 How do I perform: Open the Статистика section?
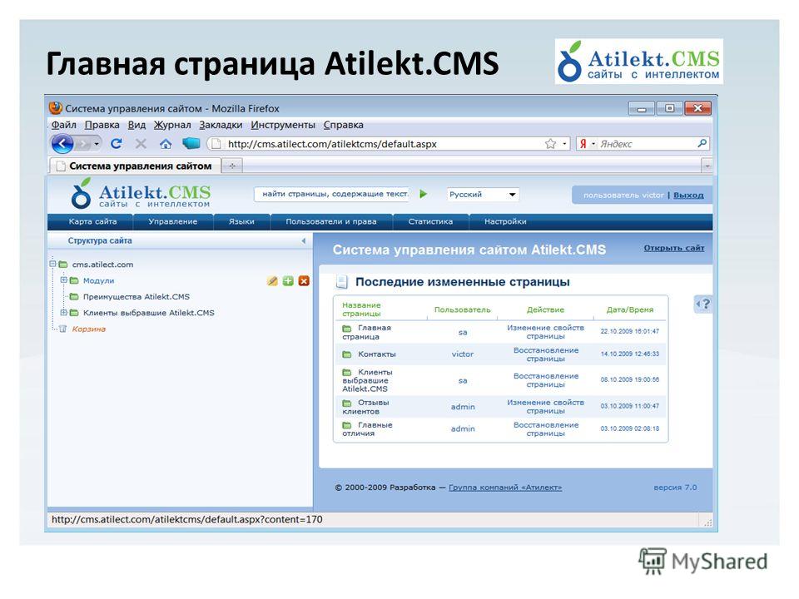[x=430, y=221]
